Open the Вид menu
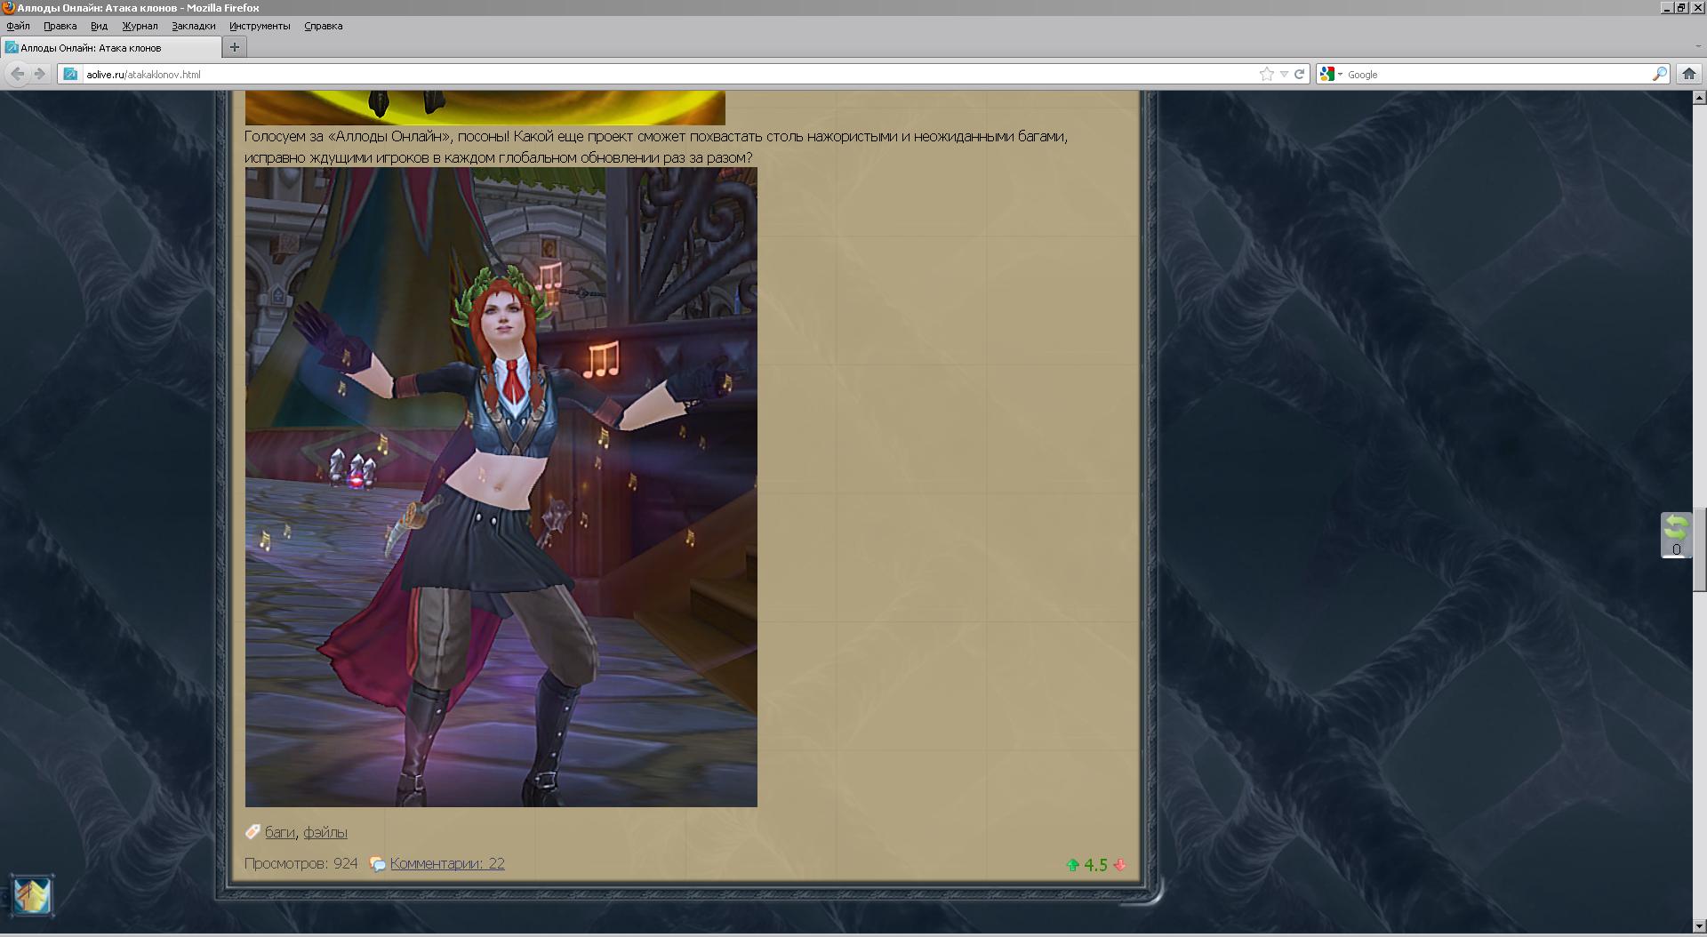This screenshot has width=1707, height=937. pos(100,26)
